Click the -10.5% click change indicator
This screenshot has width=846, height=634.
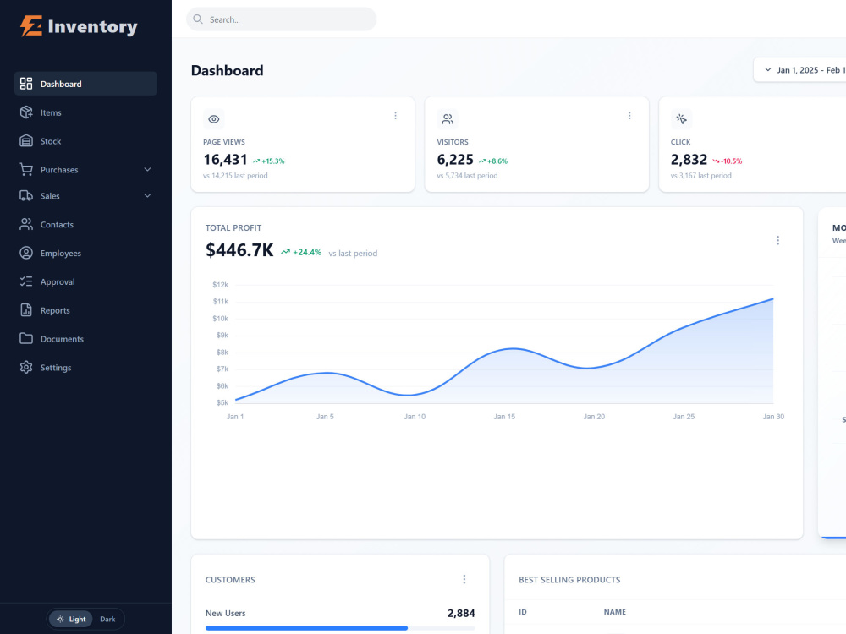pos(728,161)
